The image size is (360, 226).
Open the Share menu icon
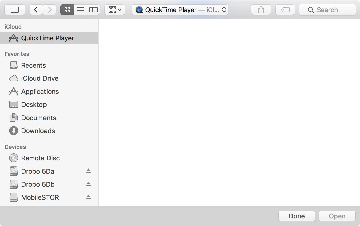(261, 10)
